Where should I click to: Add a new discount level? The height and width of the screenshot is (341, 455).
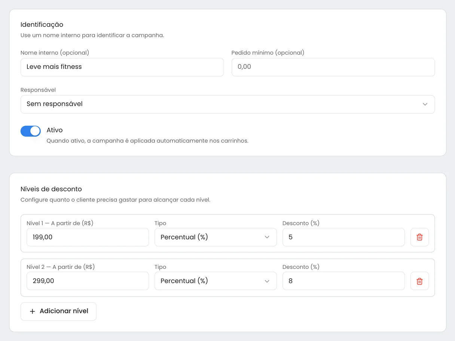(58, 311)
